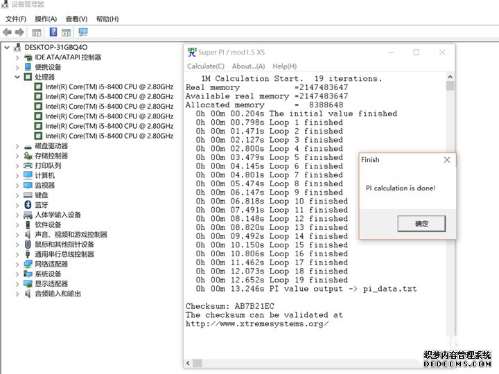Select the 蓝牙 Bluetooth icon
Viewport: 499px width, 374px height.
point(28,205)
